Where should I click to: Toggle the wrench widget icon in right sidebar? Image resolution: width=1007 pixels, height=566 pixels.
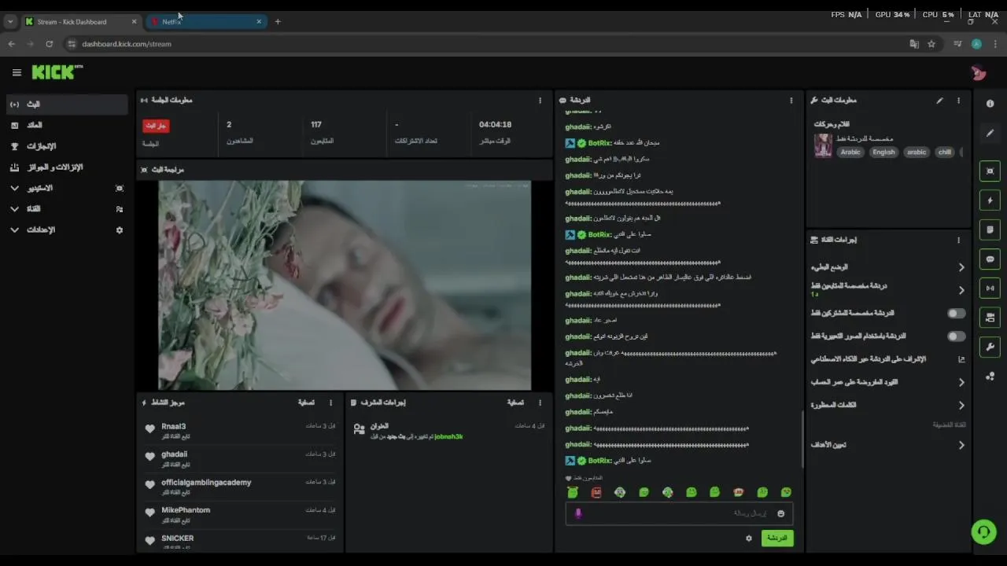(x=990, y=347)
